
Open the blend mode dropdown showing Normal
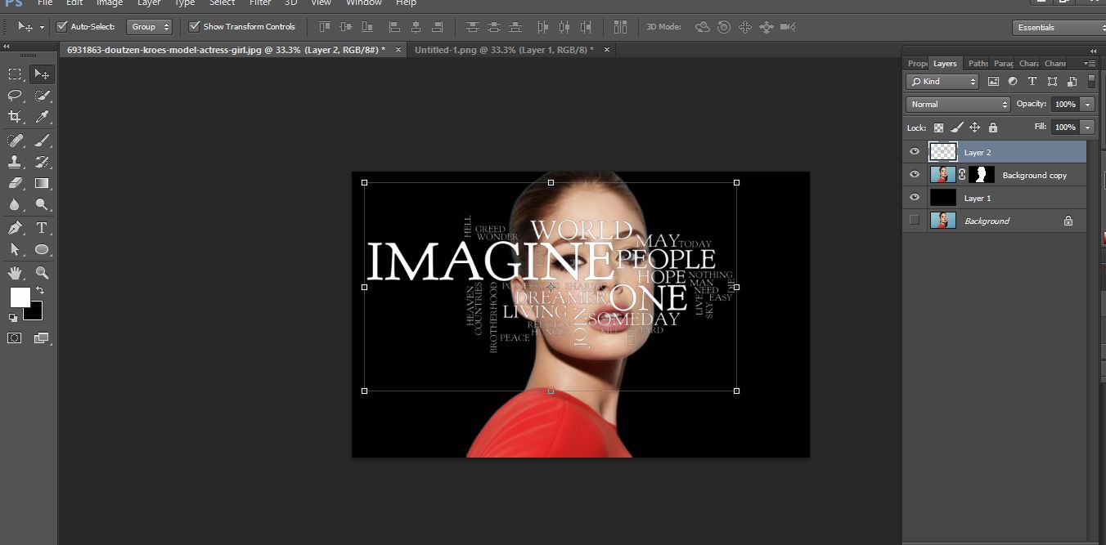click(x=957, y=104)
